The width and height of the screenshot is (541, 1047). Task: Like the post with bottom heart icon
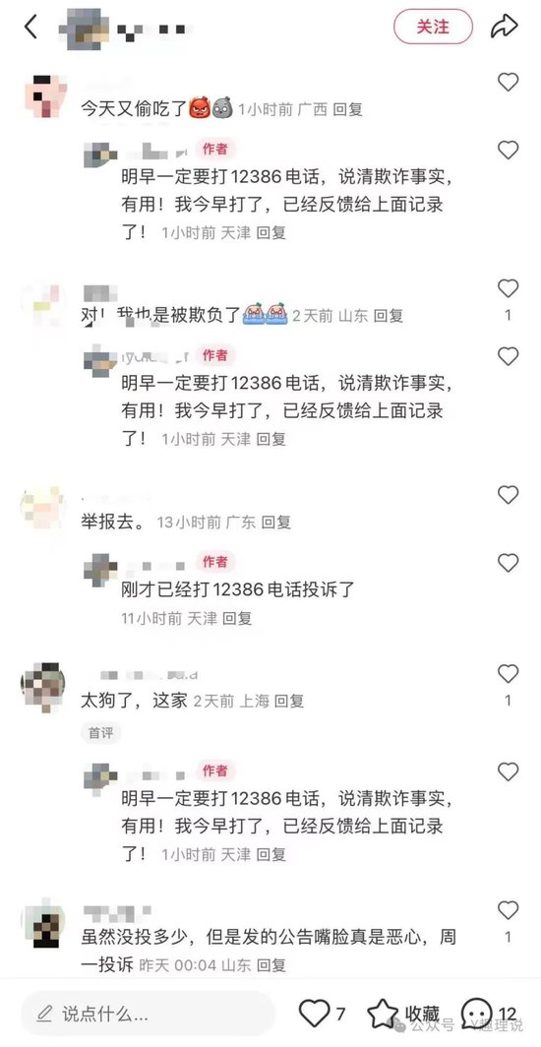[314, 1013]
